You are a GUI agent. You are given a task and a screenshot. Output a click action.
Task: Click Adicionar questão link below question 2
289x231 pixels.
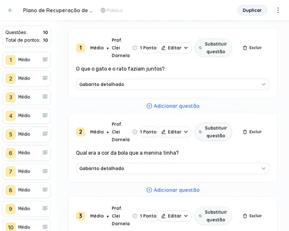173,190
